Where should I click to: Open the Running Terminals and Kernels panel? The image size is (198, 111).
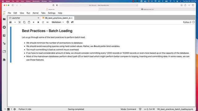(4, 27)
